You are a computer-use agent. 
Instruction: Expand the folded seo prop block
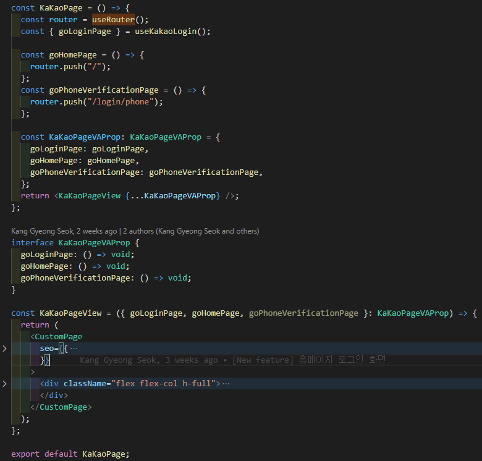pyautogui.click(x=4, y=349)
